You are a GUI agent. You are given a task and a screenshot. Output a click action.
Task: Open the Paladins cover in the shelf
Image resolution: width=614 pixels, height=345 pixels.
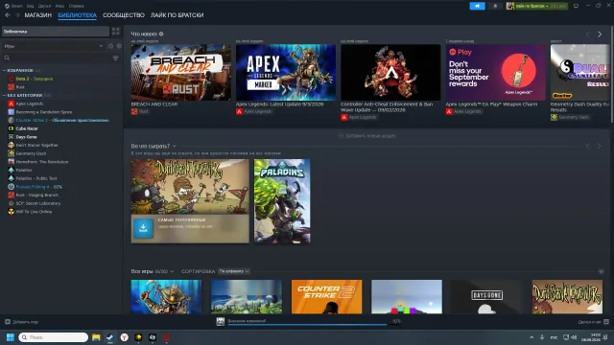point(282,201)
